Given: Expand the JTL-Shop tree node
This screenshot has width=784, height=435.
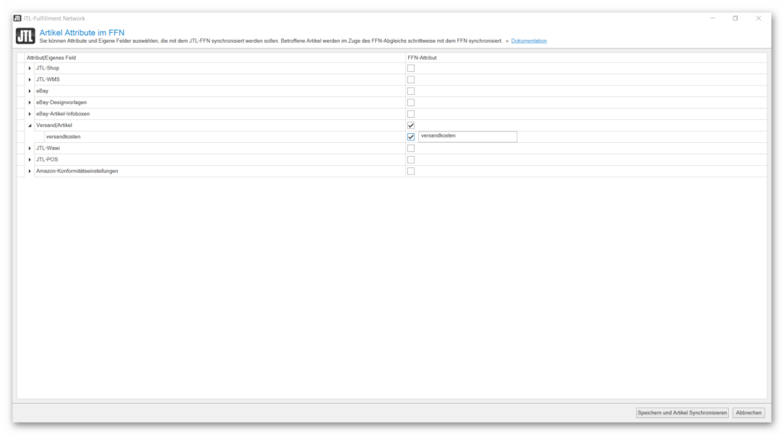Looking at the screenshot, I should coord(30,68).
